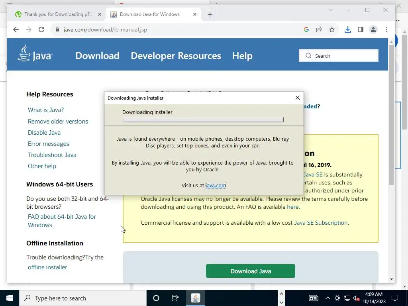The image size is (408, 306).
Task: Close the uTorrent download tab
Action: tap(99, 15)
